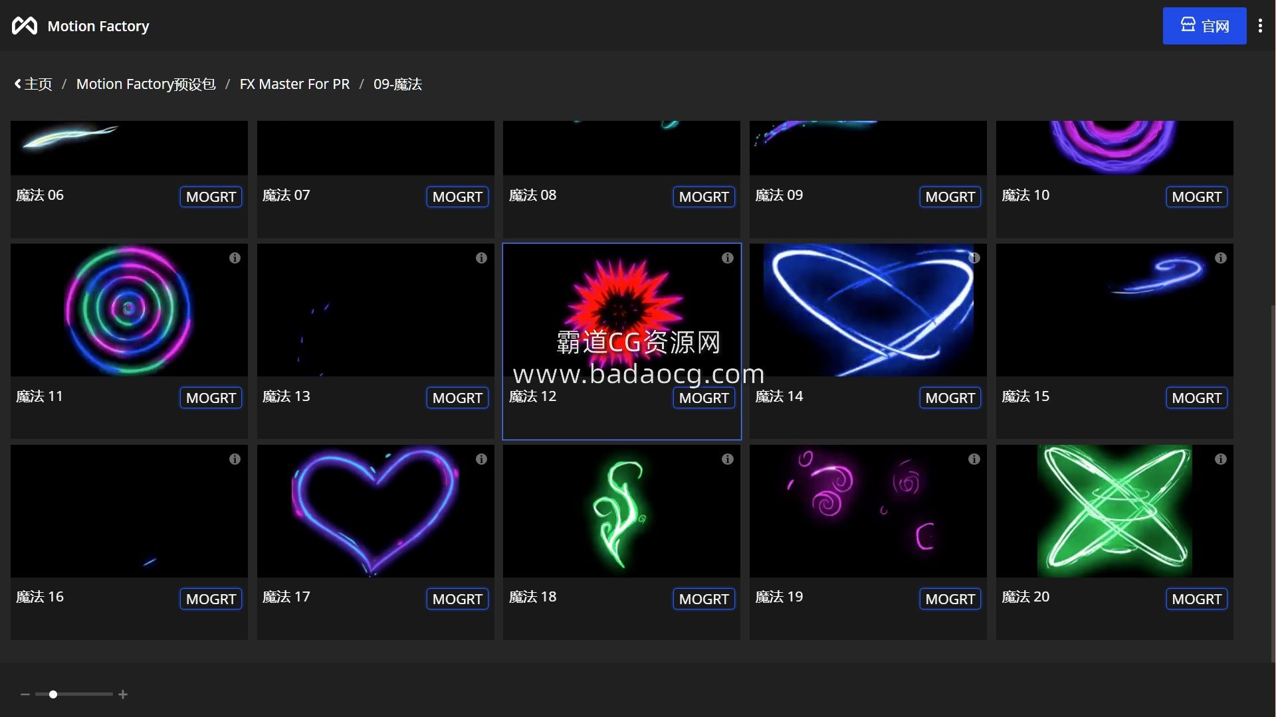Open the FX Master For PR breadcrumb
Viewport: 1276px width, 717px height.
click(294, 84)
